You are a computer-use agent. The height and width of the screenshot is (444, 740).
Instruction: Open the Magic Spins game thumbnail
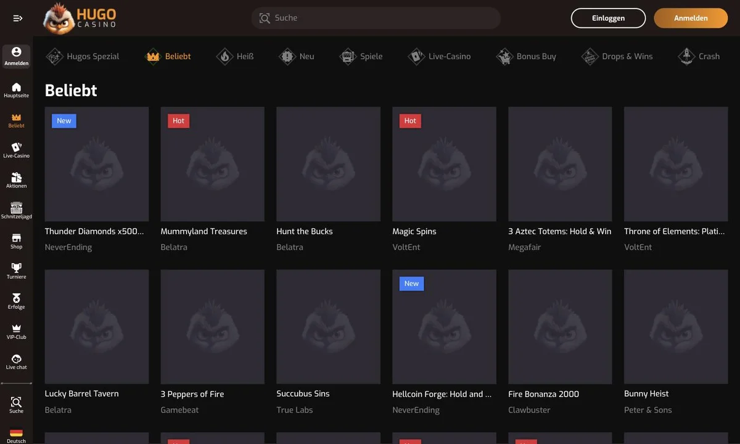click(x=445, y=164)
